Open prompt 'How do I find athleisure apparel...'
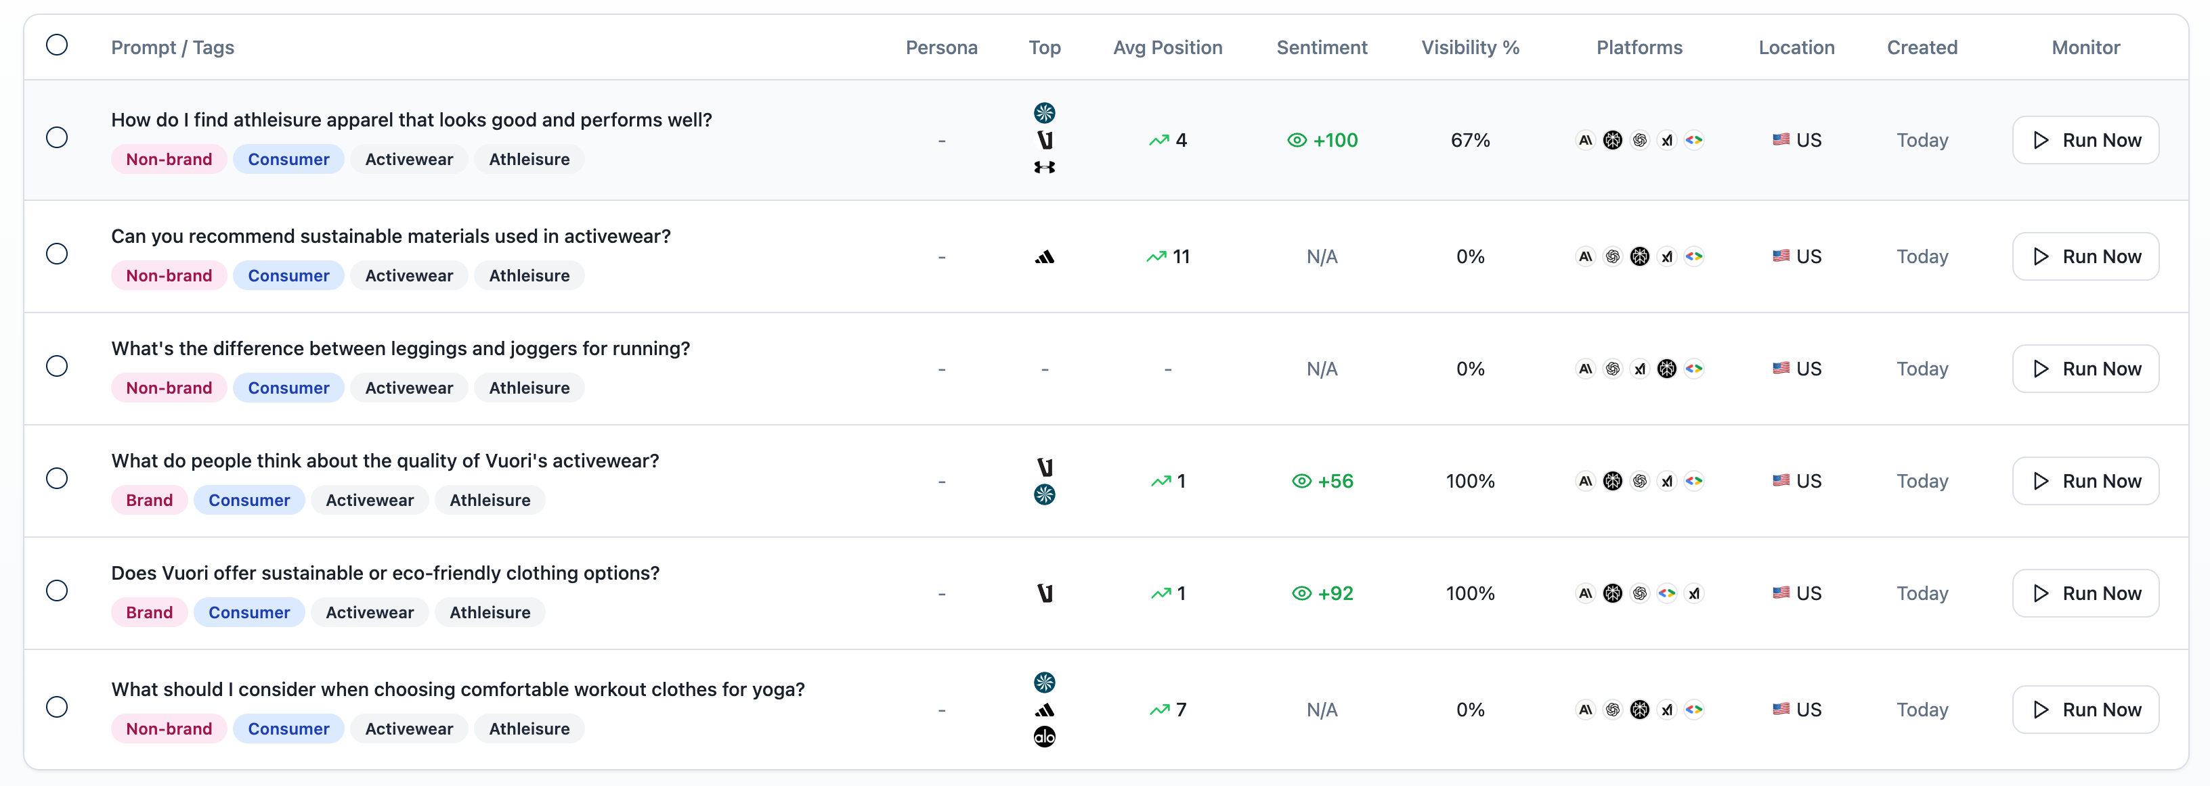Screen dimensions: 2210x786 click(411, 120)
